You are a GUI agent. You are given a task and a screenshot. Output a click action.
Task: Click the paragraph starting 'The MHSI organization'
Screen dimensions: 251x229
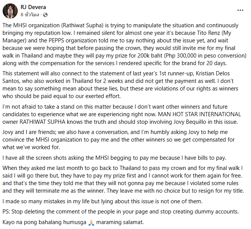[x=125, y=44]
